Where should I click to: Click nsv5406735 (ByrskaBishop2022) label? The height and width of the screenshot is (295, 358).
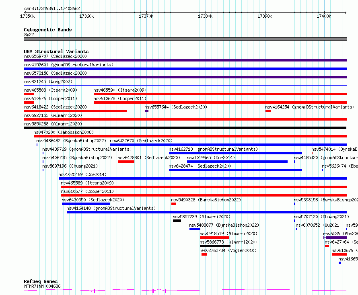[x=77, y=158]
